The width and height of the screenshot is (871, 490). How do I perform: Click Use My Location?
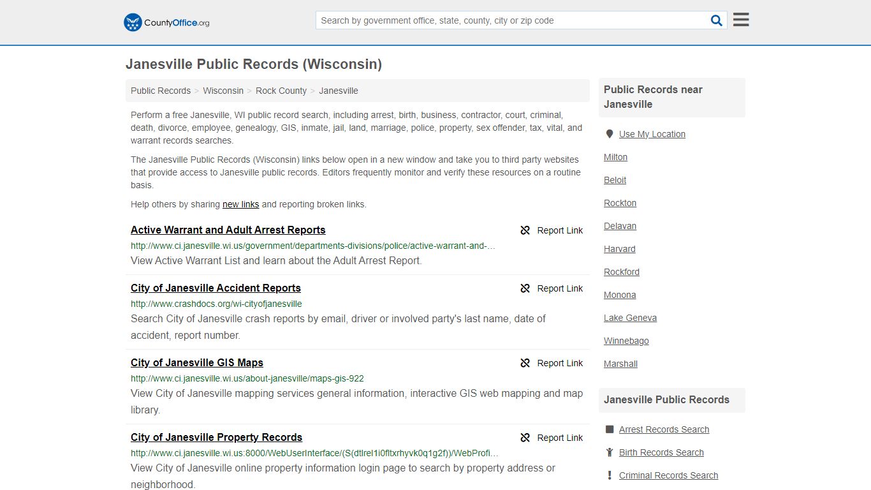coord(652,134)
